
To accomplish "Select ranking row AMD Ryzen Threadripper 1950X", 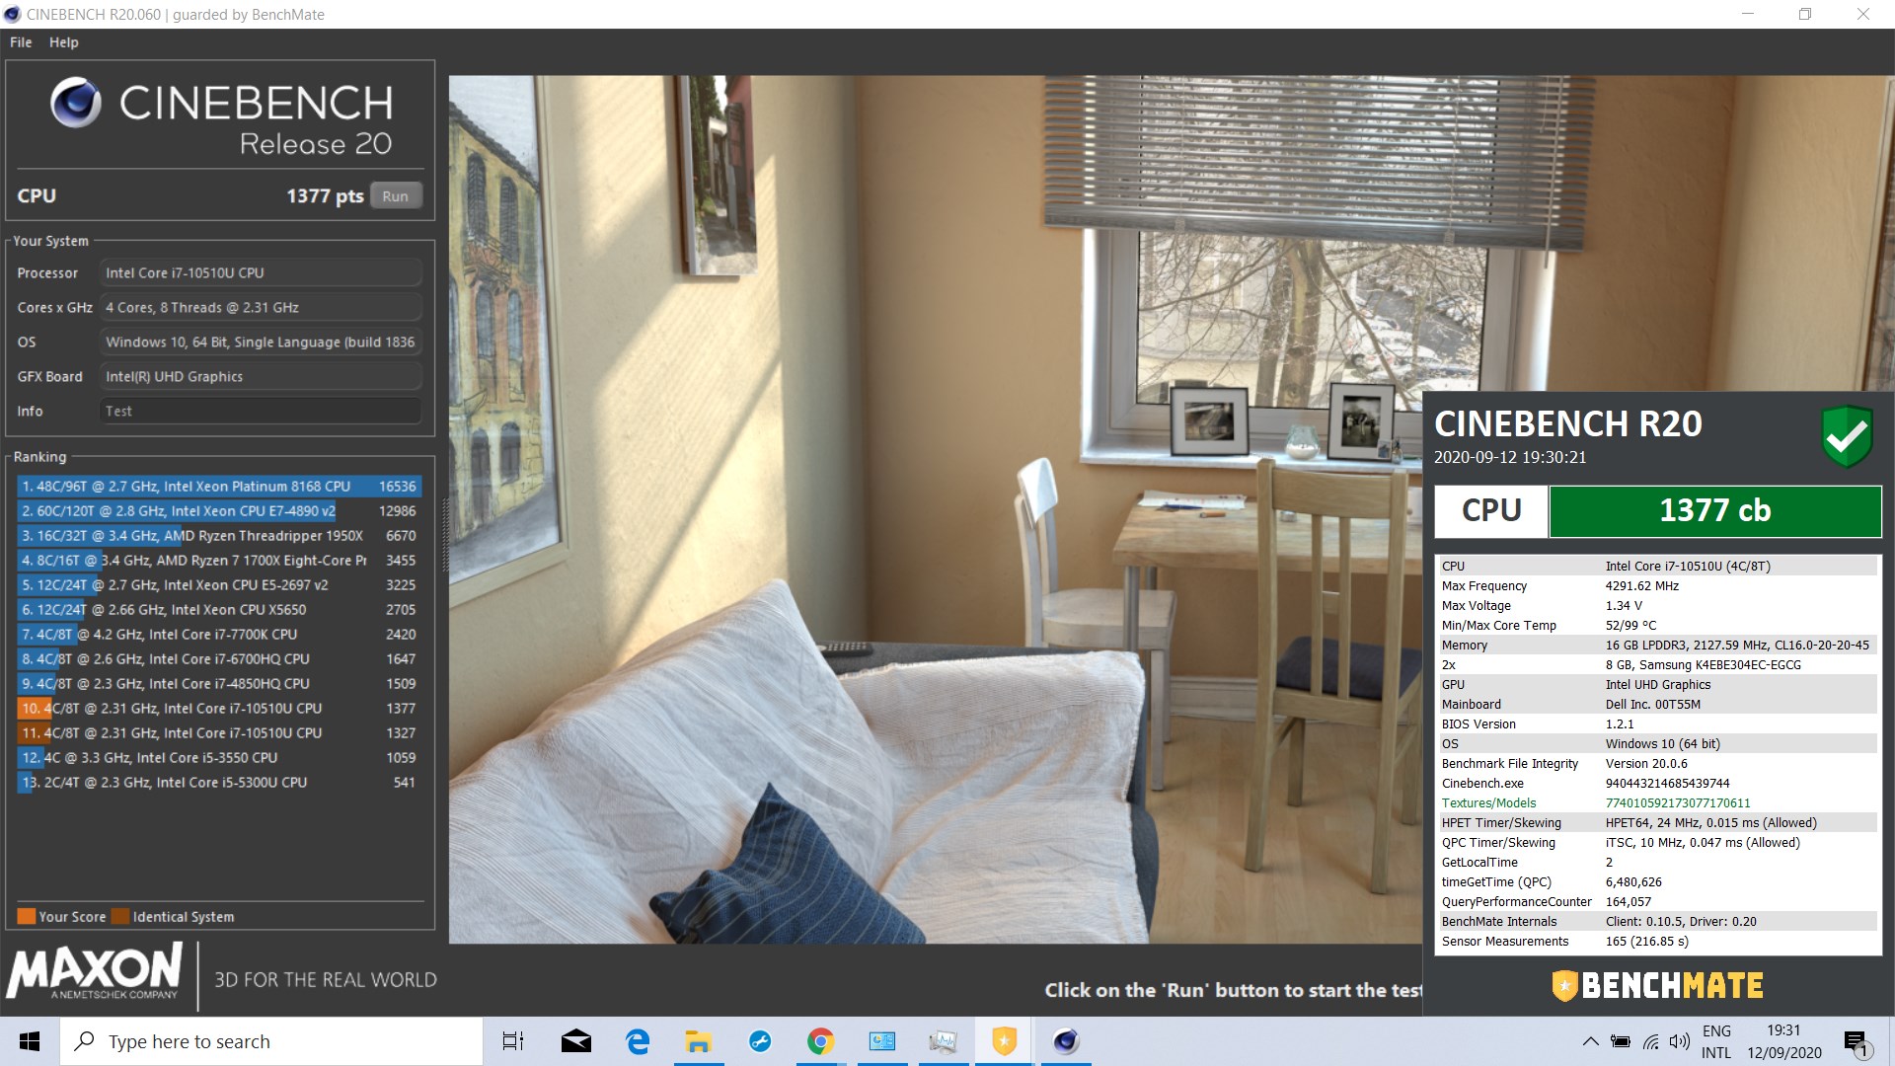I will 219,535.
